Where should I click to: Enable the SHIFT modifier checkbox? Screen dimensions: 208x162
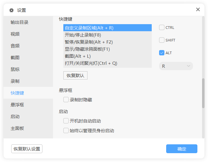162,40
